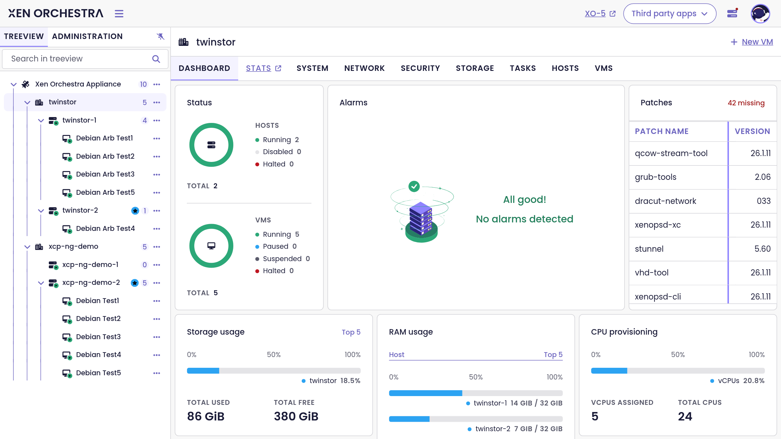The height and width of the screenshot is (439, 781).
Task: Select the Host tab in RAM usage
Action: (397, 355)
